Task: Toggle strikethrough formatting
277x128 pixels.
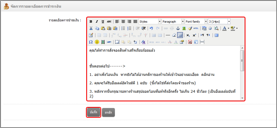Action: tap(109, 22)
